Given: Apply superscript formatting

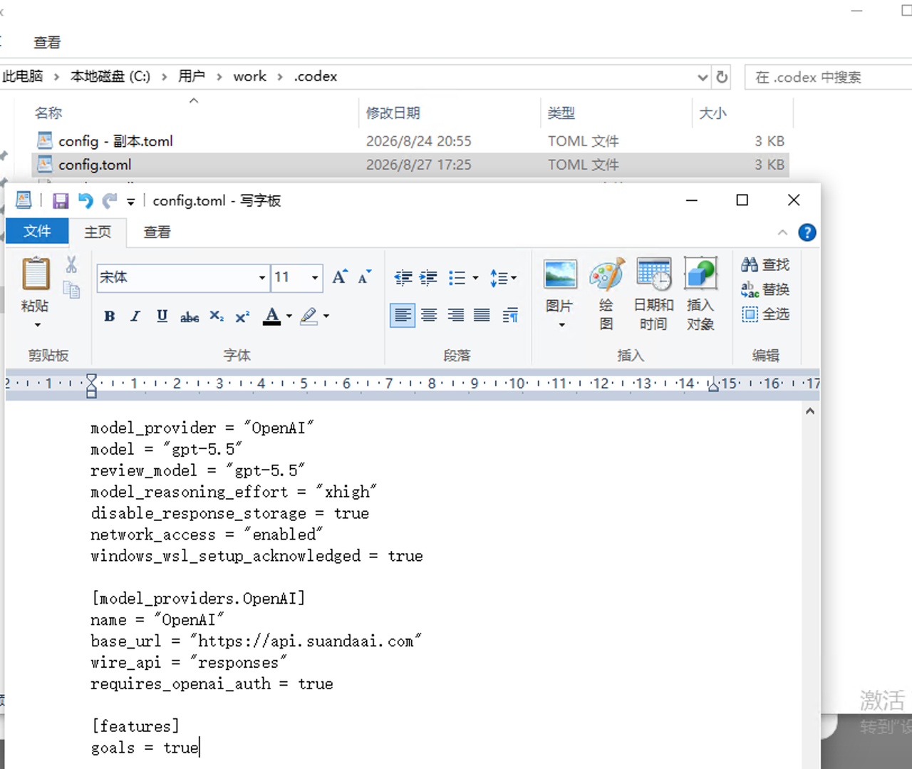Looking at the screenshot, I should click(x=242, y=316).
